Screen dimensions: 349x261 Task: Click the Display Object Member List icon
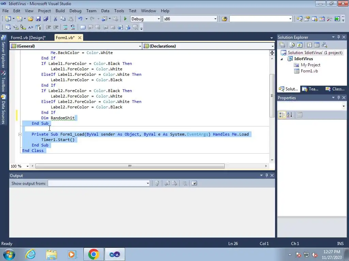pyautogui.click(x=8, y=27)
